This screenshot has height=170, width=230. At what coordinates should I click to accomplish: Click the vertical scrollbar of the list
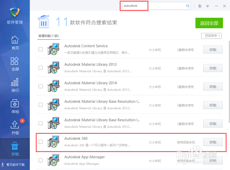pyautogui.click(x=229, y=82)
